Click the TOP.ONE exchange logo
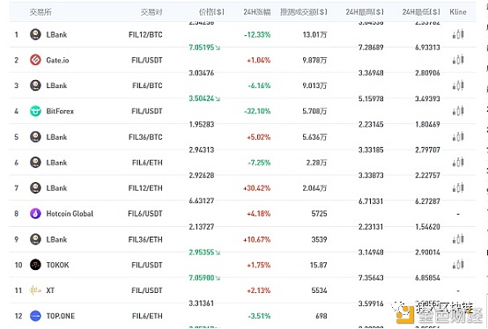Screen dimensions: 488x329 click(x=35, y=316)
